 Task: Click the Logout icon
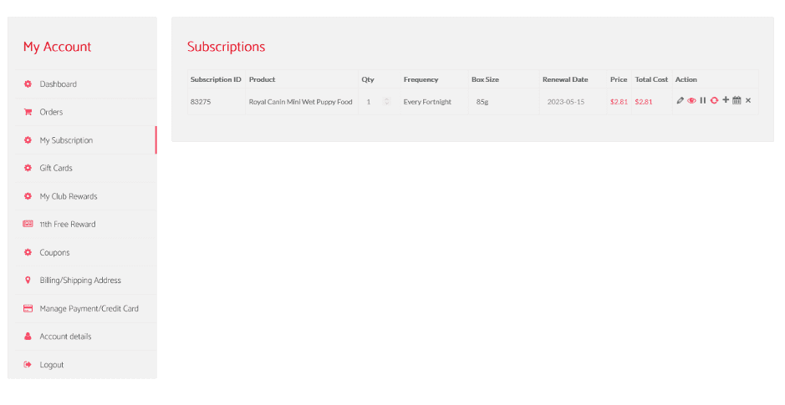pos(28,365)
